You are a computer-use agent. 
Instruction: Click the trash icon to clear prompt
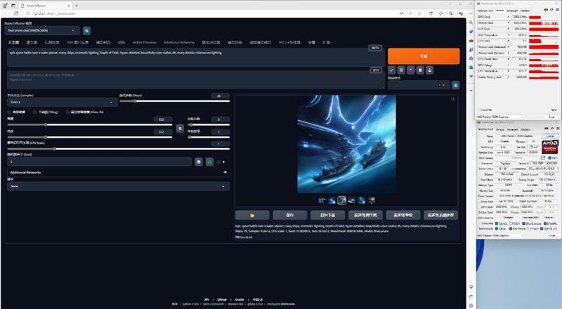400,70
